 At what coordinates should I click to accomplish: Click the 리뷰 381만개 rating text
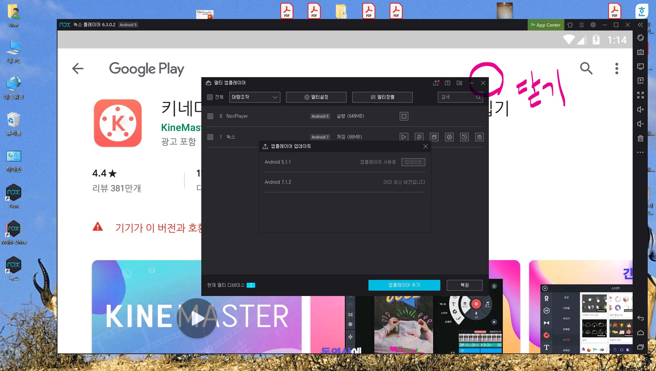coord(116,188)
